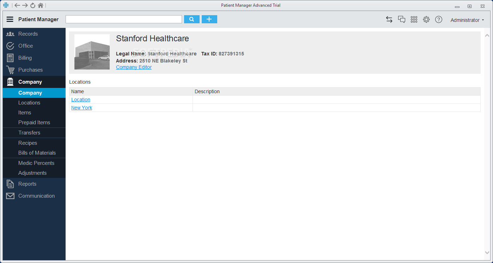This screenshot has height=263, width=493.
Task: Go back with the left arrow
Action: (17, 5)
